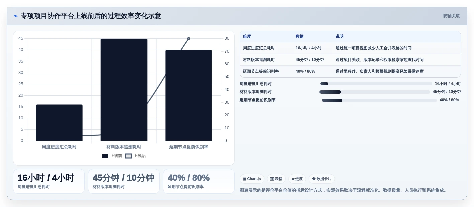Click left axis tick 45
Screen dimensions: 474x207
click(x=21, y=38)
